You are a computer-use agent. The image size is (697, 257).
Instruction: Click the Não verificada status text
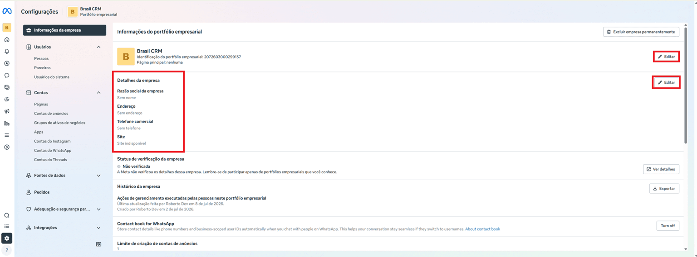[x=136, y=167]
